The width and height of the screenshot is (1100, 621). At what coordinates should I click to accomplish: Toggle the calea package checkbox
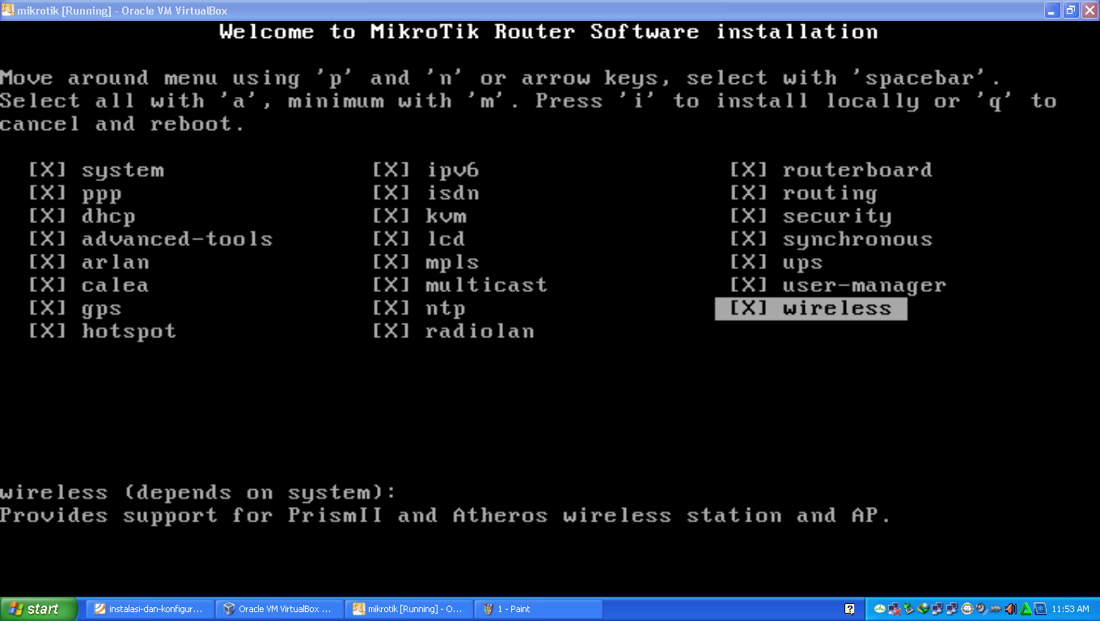[x=47, y=285]
